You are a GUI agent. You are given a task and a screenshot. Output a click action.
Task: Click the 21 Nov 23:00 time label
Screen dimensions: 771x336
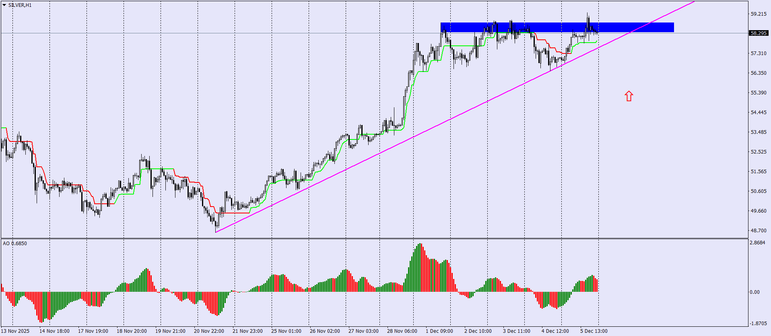point(247,331)
